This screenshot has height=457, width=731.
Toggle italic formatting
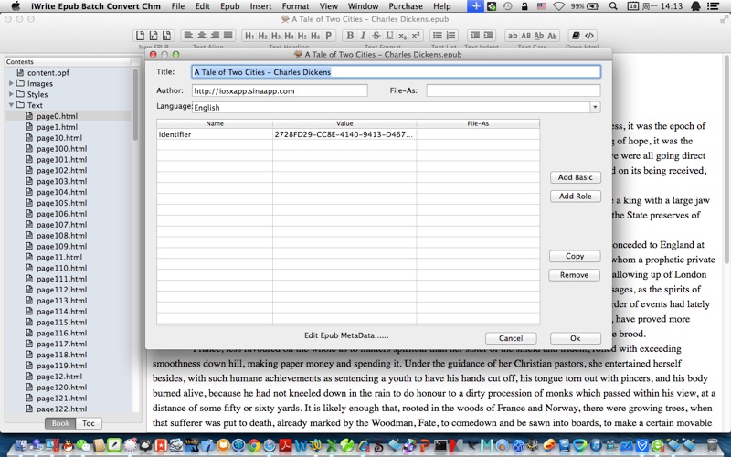363,36
